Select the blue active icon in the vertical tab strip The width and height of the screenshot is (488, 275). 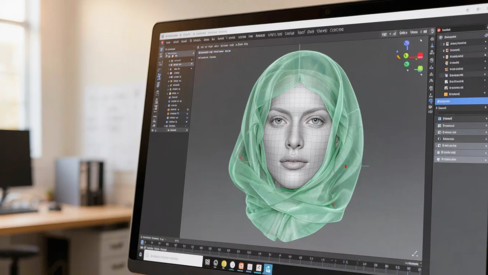pyautogui.click(x=431, y=101)
